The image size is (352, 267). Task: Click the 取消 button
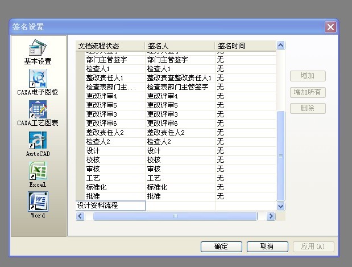(x=267, y=247)
